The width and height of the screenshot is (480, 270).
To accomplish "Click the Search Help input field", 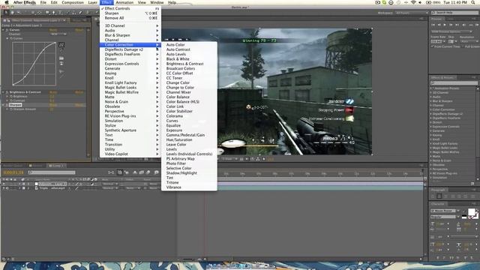I will (x=454, y=13).
